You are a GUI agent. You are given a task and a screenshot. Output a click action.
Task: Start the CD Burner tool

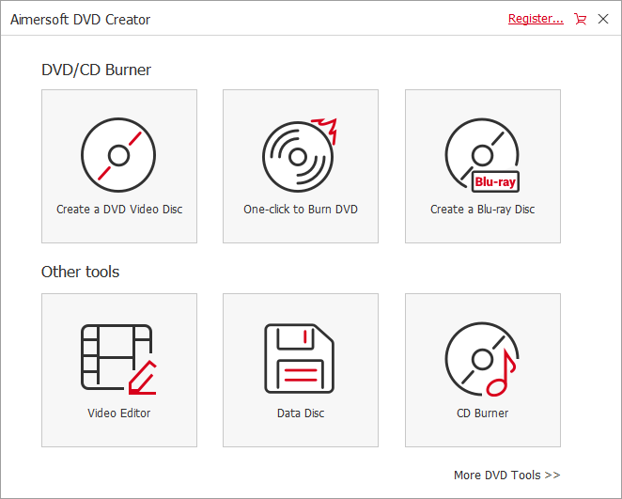click(482, 370)
